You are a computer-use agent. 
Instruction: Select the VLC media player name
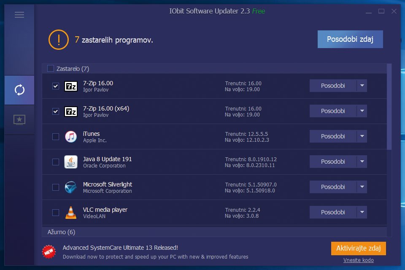click(105, 210)
